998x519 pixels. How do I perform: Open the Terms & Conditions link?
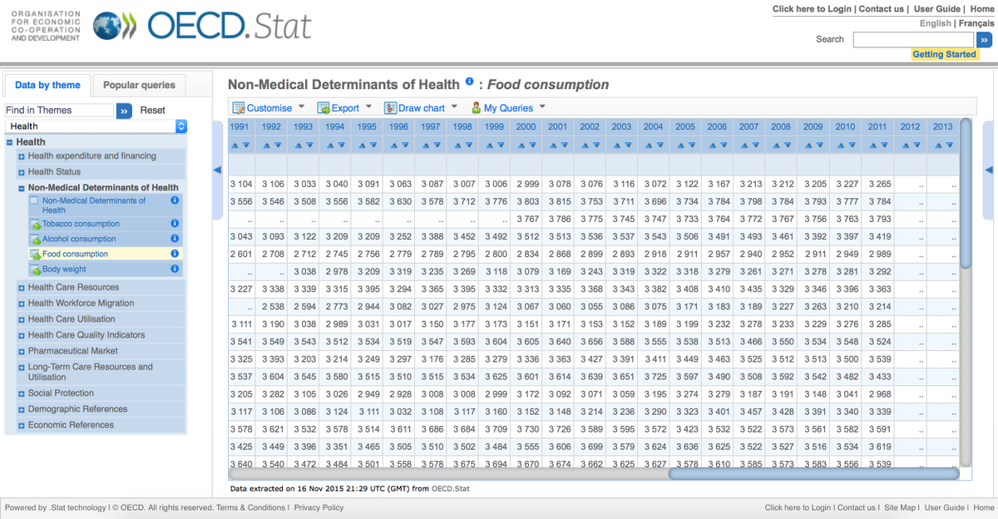(251, 507)
